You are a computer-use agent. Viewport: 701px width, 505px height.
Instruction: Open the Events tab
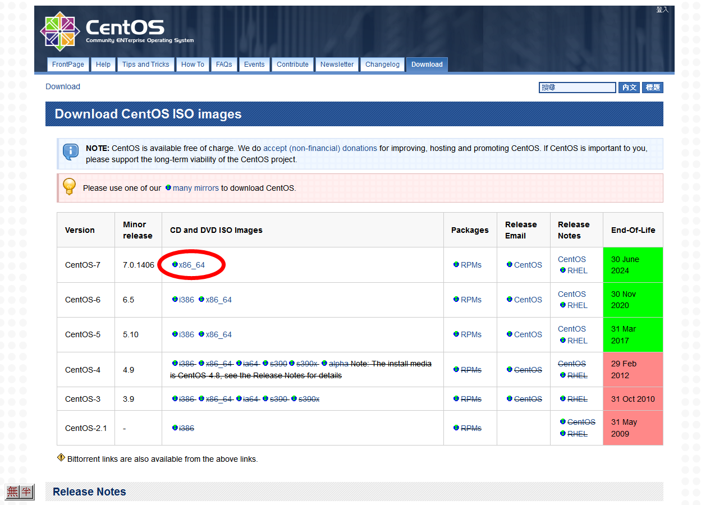[x=254, y=65]
